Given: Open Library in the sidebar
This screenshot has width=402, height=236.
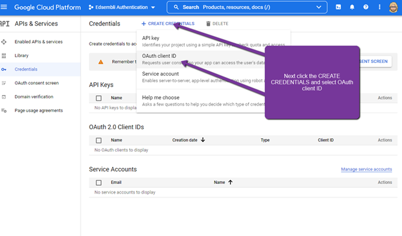Looking at the screenshot, I should 21,55.
